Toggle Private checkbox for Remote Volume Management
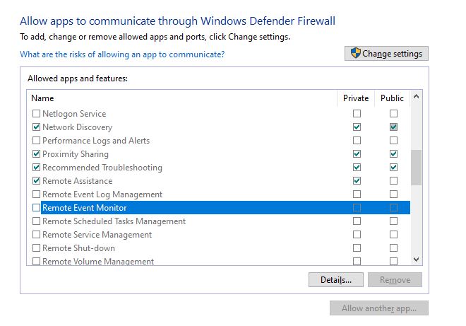The width and height of the screenshot is (466, 326). pos(357,262)
